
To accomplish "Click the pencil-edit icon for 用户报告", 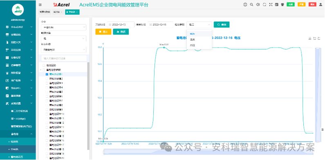I will (x=7, y=80).
